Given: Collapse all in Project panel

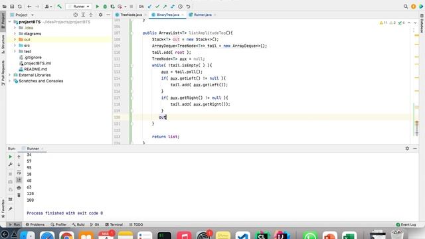Looking at the screenshot, I should [x=91, y=15].
